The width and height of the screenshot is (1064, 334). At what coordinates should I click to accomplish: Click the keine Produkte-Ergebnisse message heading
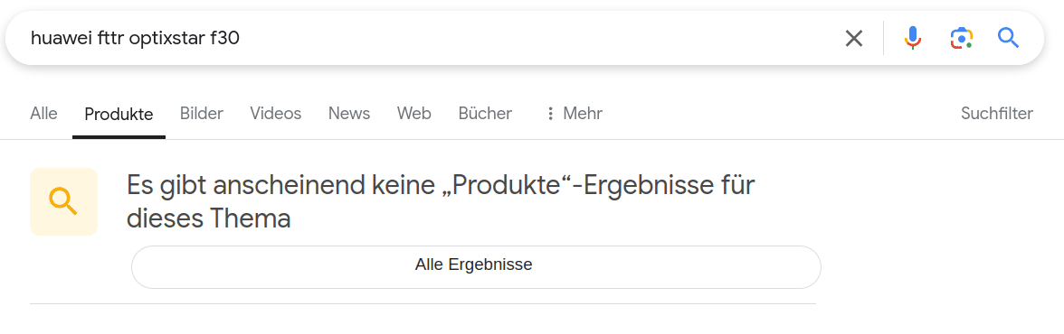(x=442, y=201)
